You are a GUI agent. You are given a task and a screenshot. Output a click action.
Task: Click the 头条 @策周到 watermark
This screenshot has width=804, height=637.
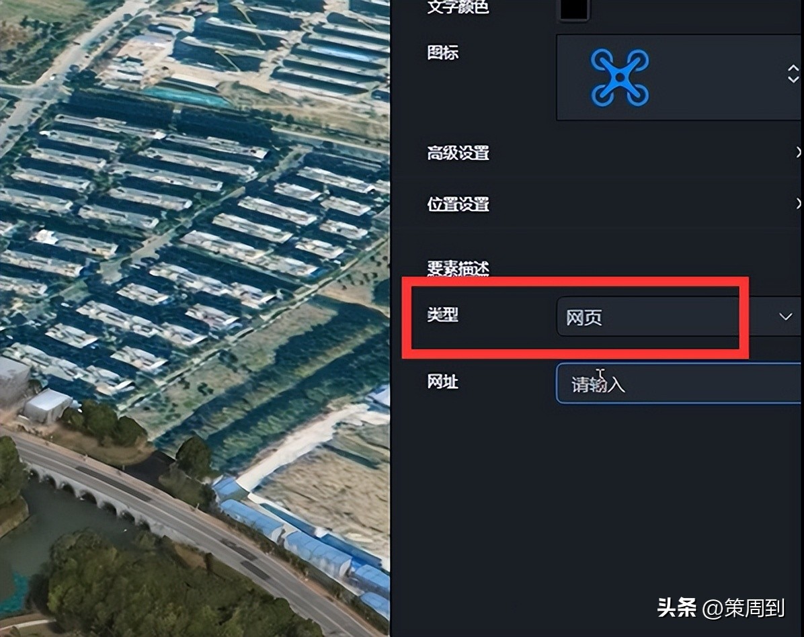click(x=721, y=608)
